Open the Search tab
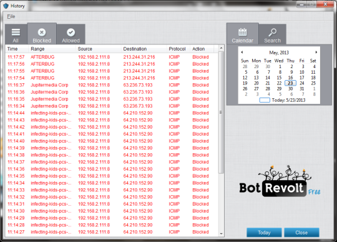This screenshot has height=242, width=337. [272, 34]
